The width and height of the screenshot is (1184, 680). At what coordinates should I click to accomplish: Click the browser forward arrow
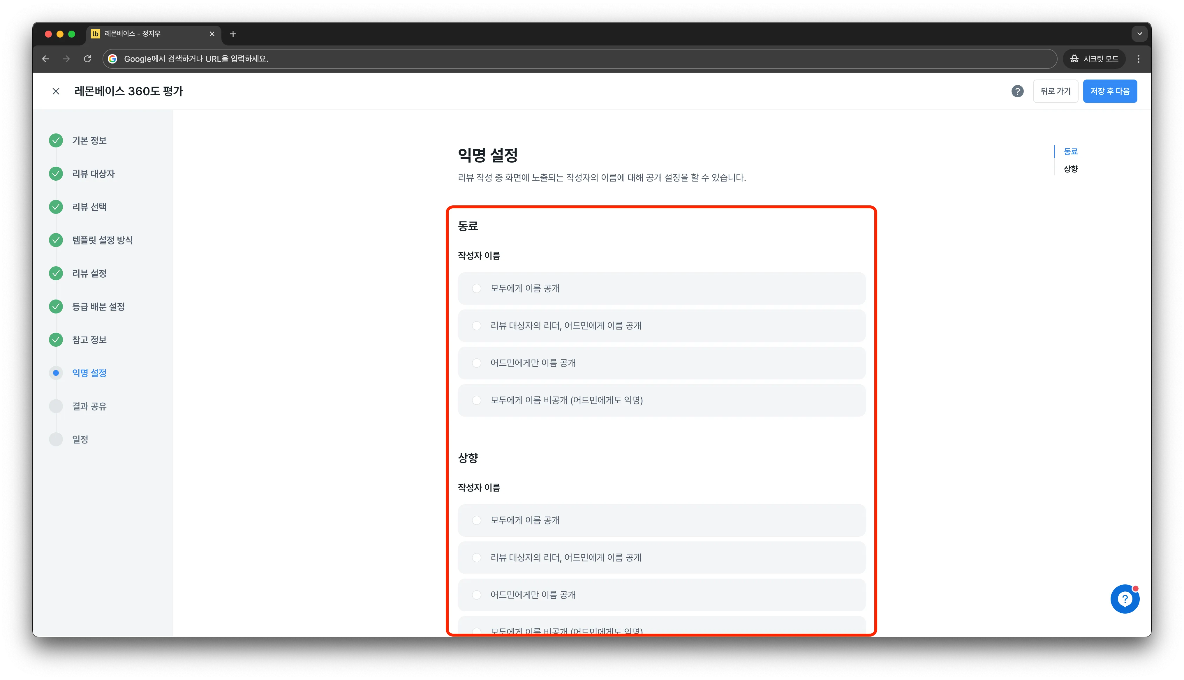(66, 59)
